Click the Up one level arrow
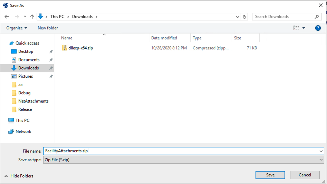 click(32, 17)
